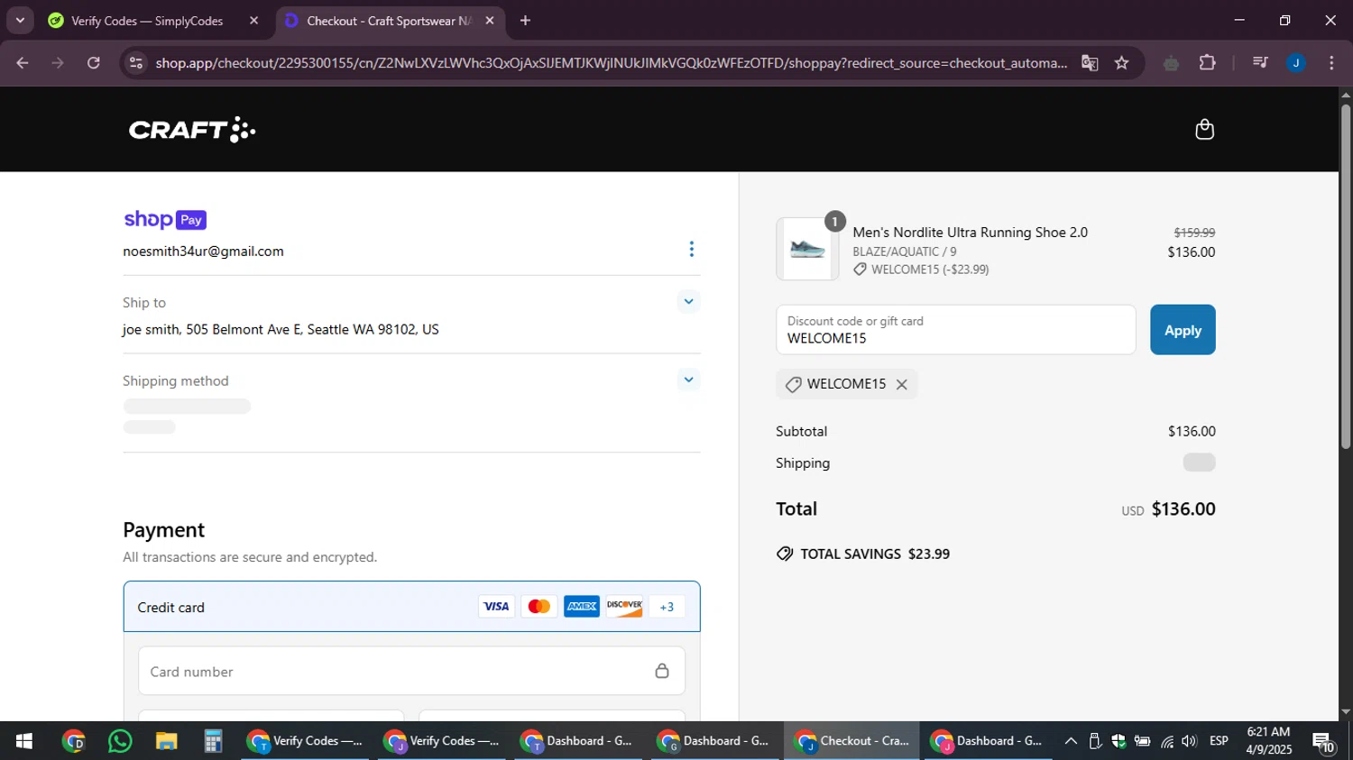Click the browser address bar URL
This screenshot has height=760, width=1353.
pos(611,63)
